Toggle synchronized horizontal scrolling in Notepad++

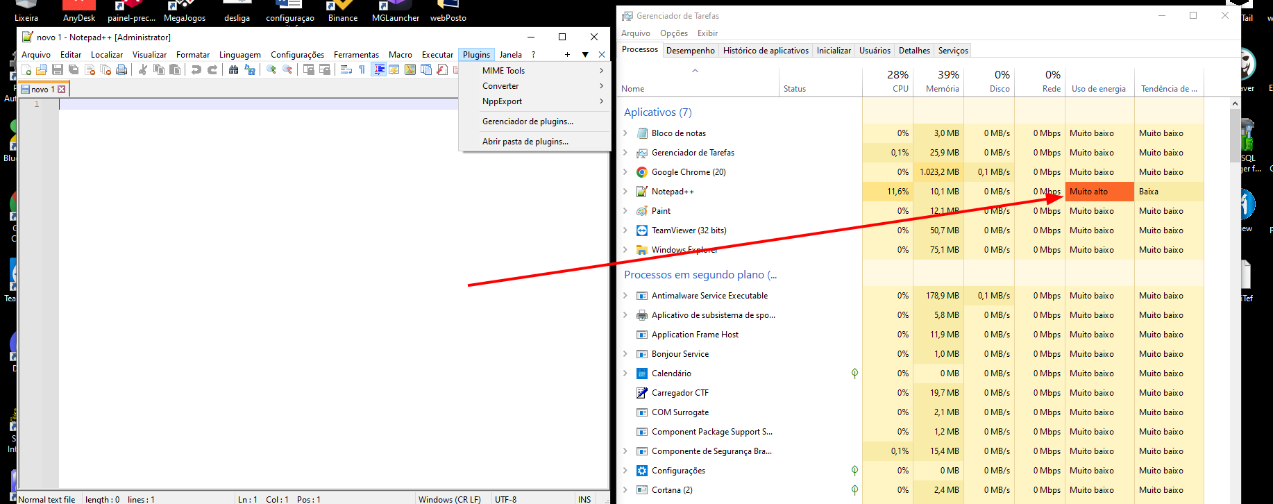point(325,69)
